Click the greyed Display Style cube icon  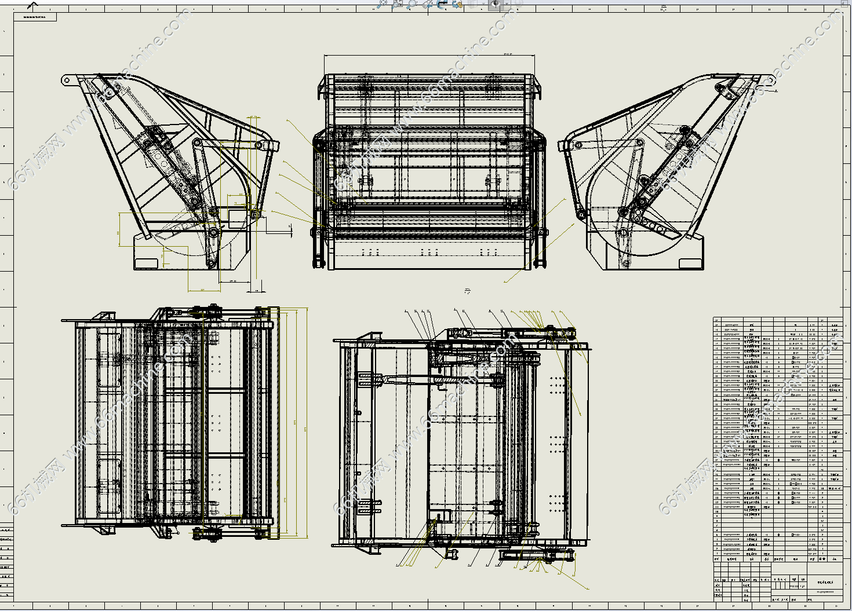pyautogui.click(x=474, y=3)
